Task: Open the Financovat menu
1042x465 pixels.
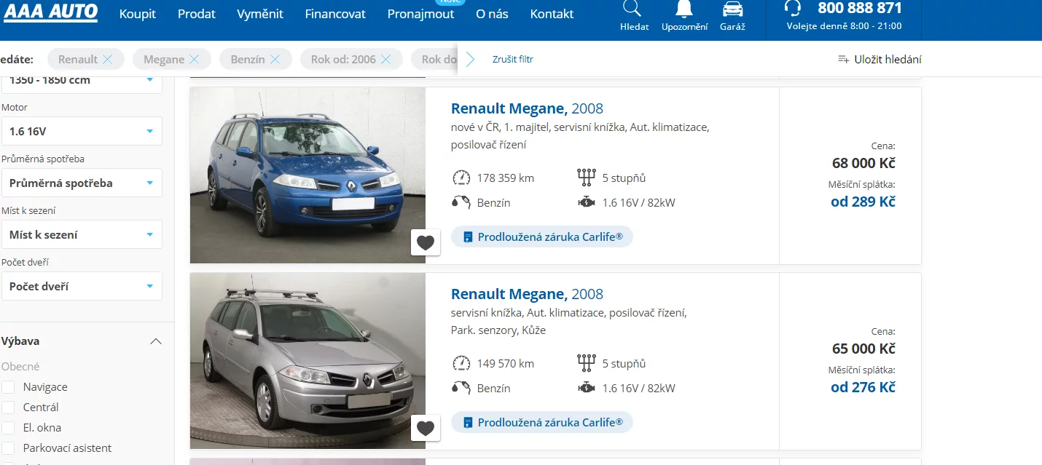Action: click(x=335, y=14)
